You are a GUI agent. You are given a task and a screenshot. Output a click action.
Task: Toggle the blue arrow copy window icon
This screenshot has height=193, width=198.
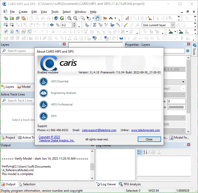click(x=18, y=32)
